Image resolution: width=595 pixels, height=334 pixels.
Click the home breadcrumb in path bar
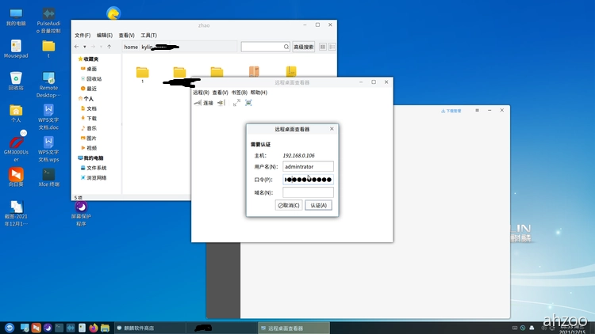click(x=131, y=47)
